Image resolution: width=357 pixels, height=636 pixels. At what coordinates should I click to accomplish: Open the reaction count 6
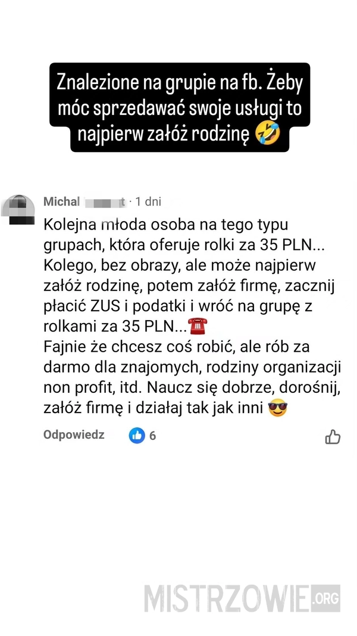(x=152, y=436)
